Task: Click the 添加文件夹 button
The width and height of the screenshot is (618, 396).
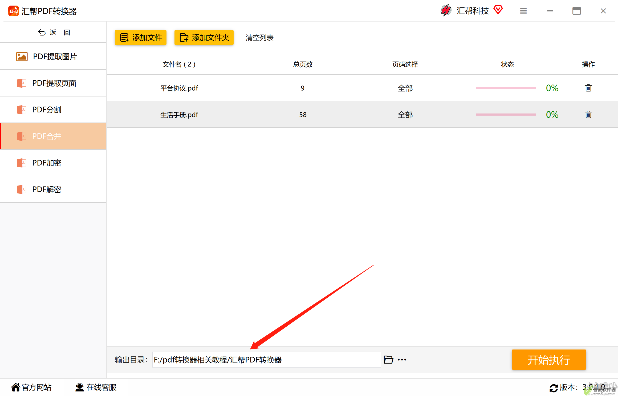Action: 204,37
